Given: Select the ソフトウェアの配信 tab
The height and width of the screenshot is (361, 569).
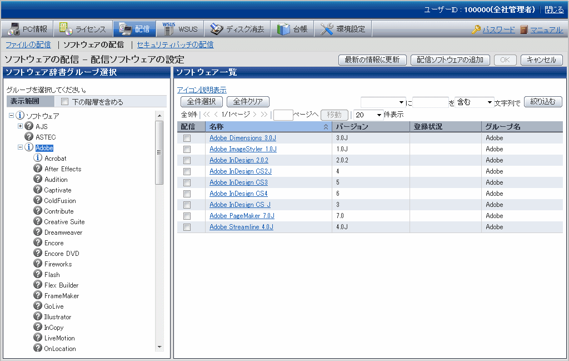Looking at the screenshot, I should [x=93, y=44].
